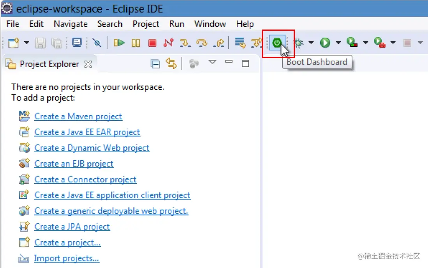Open the Window menu
Image resolution: width=428 pixels, height=268 pixels.
pos(210,24)
